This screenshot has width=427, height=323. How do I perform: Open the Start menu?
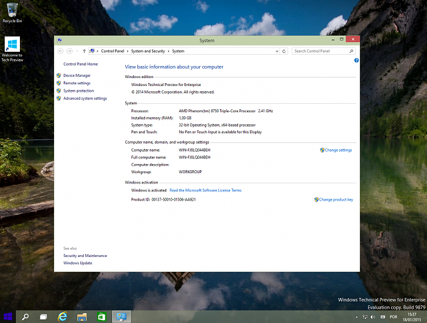(8, 317)
